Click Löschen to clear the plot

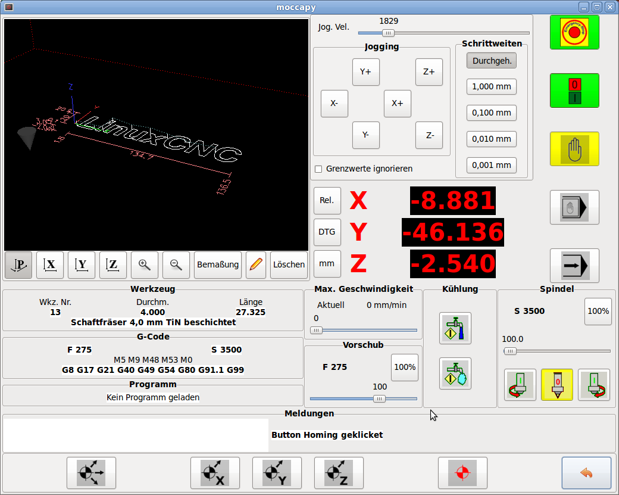click(x=289, y=264)
